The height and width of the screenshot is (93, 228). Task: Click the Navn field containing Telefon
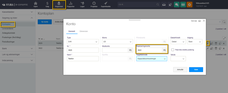[x=83, y=59]
